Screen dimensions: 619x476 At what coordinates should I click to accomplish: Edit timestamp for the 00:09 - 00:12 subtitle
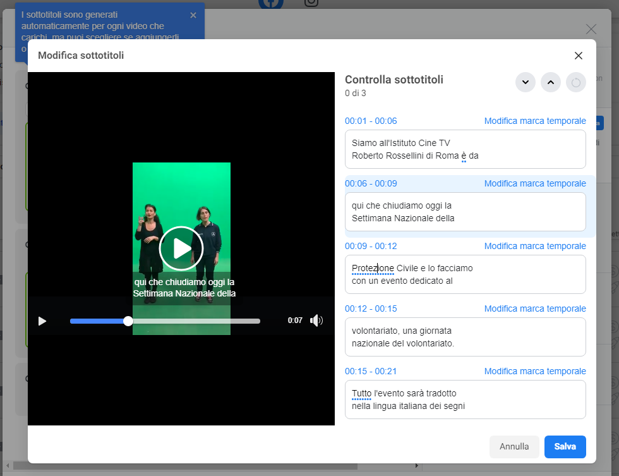pos(535,246)
